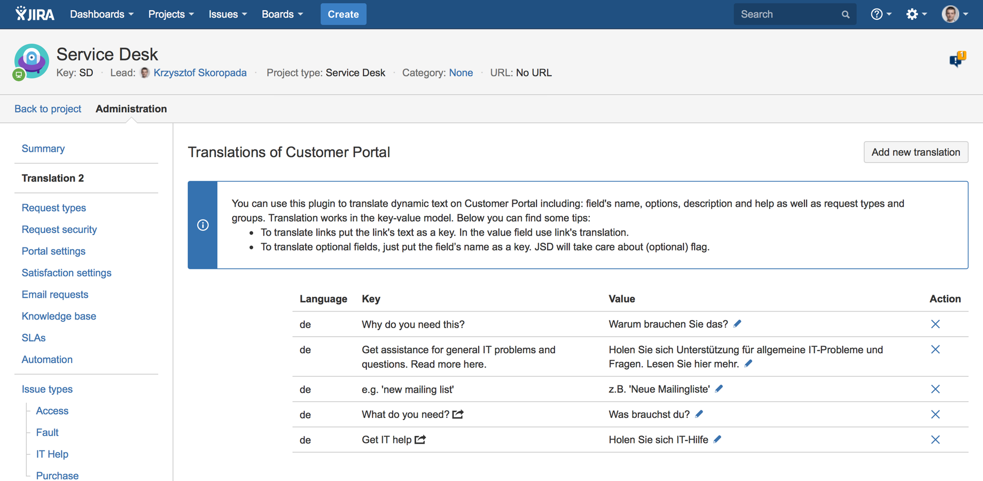Delete the 'new mailing list' translation
This screenshot has width=983, height=481.
935,389
